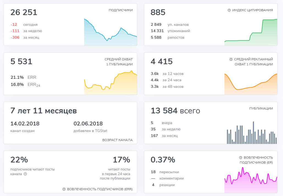Click the yellow average reach chart
283x196 pixels.
click(110, 84)
